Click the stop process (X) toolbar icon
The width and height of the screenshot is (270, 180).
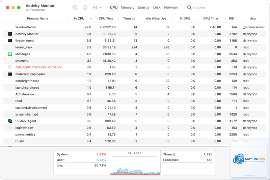coord(75,7)
